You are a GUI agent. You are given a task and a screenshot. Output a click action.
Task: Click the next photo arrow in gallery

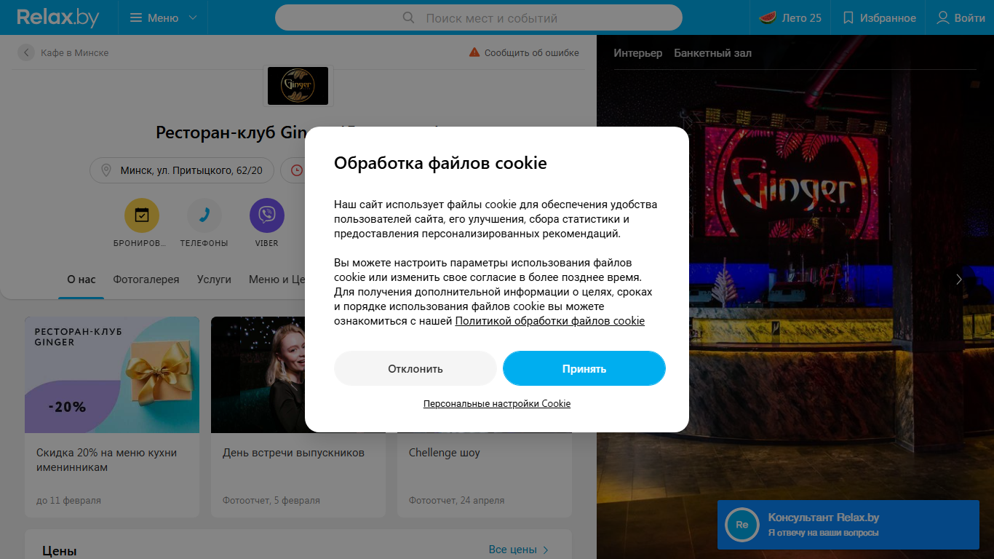(959, 279)
